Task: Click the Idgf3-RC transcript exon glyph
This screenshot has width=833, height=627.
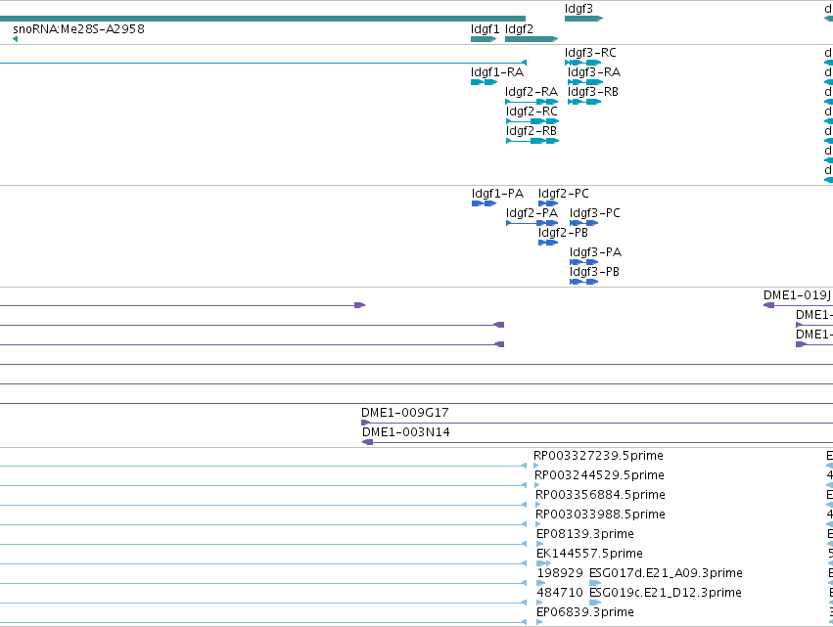Action: (x=582, y=63)
